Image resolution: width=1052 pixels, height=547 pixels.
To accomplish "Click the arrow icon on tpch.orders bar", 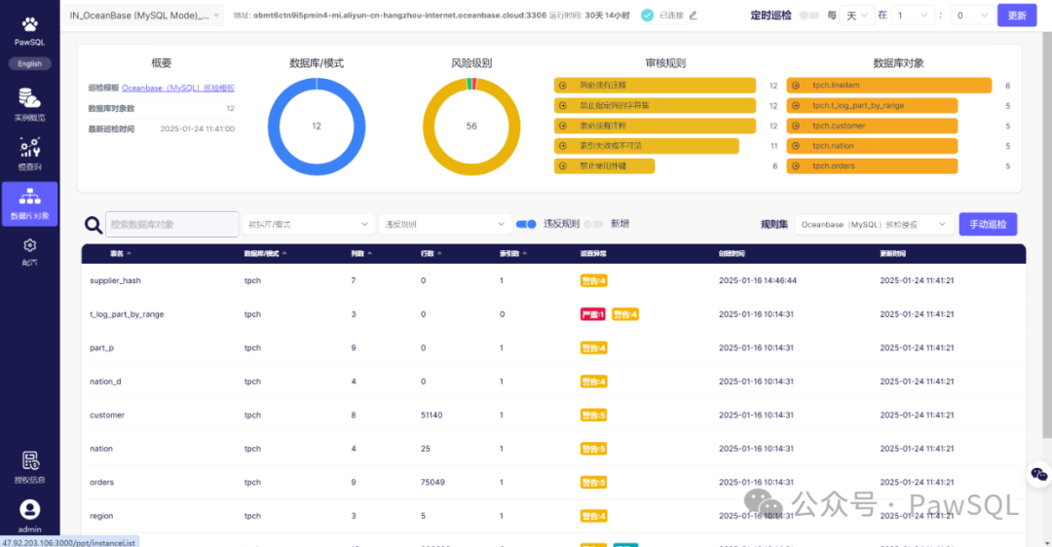I will pos(796,166).
